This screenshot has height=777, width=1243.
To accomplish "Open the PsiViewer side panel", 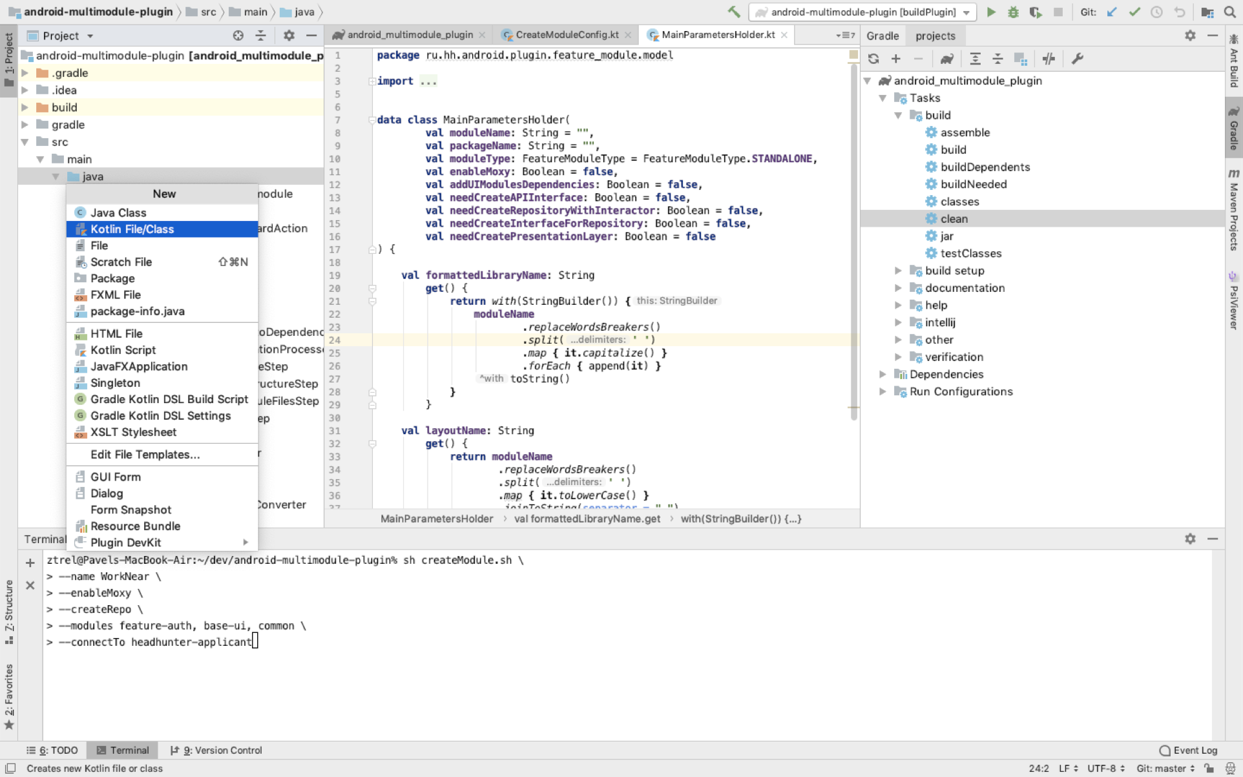I will pos(1233,300).
